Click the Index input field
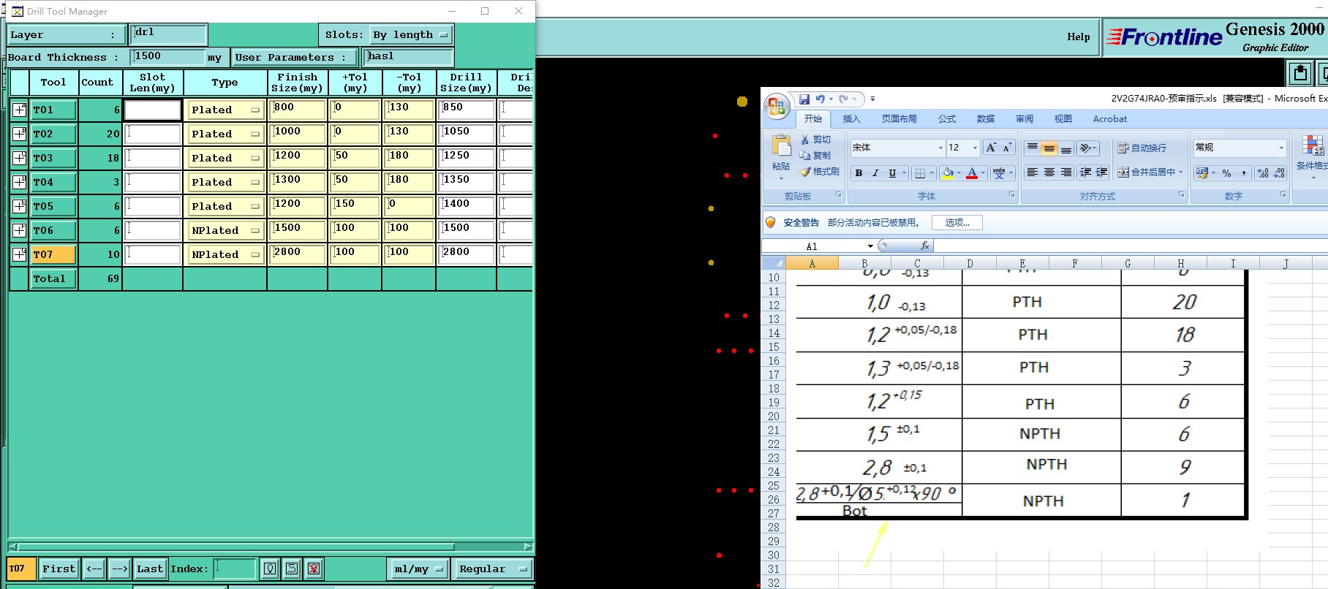1328x589 pixels. click(x=235, y=569)
